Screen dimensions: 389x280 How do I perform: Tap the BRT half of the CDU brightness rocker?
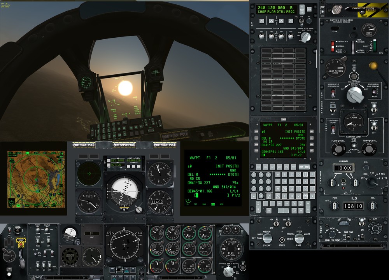[x=307, y=167]
